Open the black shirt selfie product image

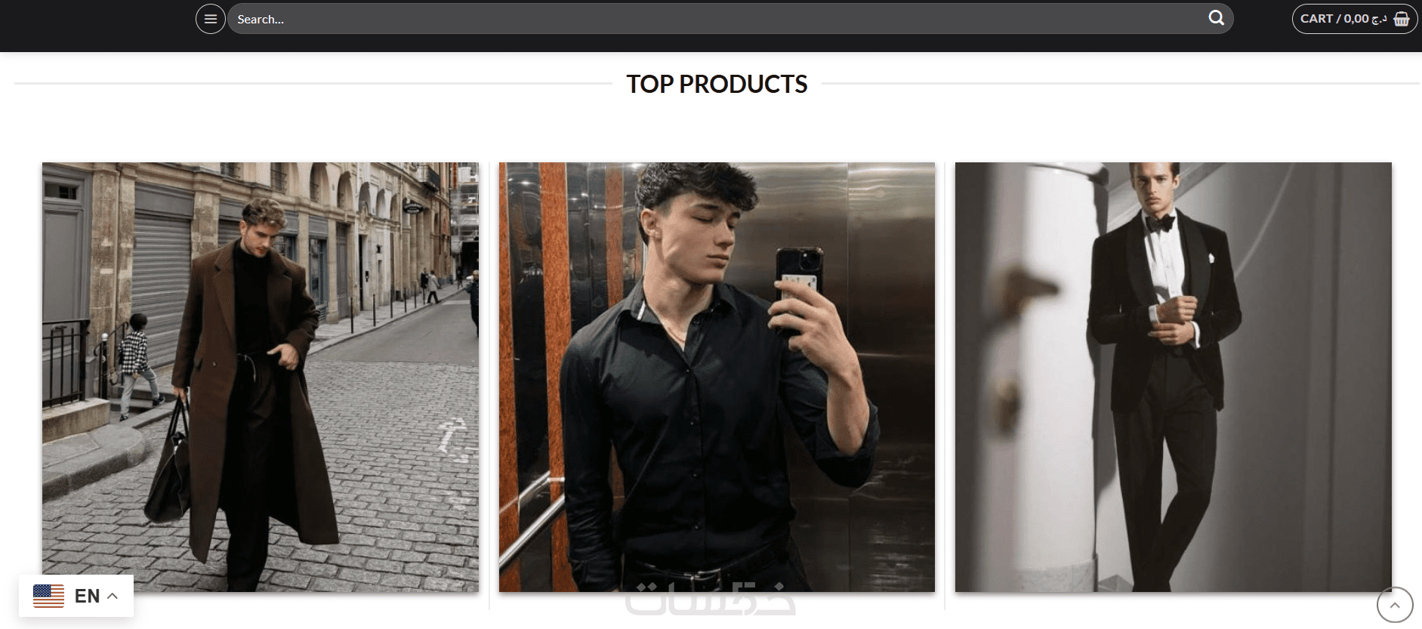[717, 377]
